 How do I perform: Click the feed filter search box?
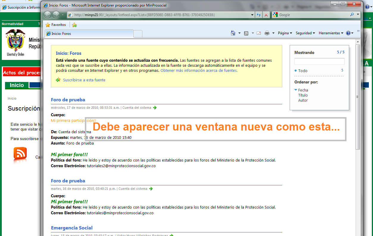click(319, 61)
